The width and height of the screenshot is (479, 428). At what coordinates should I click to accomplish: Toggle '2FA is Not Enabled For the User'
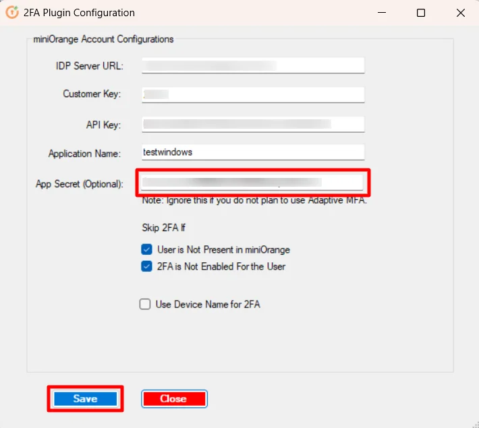click(146, 266)
